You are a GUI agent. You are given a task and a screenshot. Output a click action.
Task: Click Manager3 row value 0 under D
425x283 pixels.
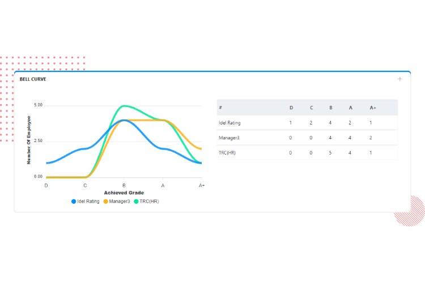point(290,138)
